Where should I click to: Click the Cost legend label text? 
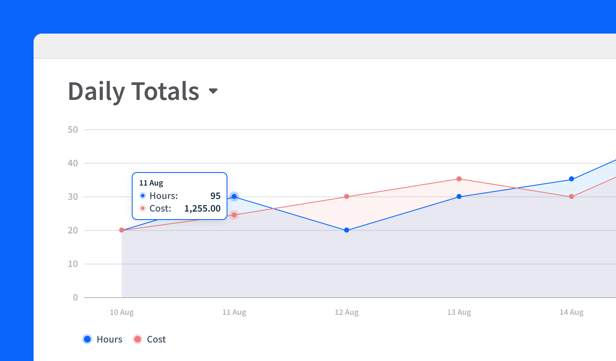pyautogui.click(x=157, y=339)
